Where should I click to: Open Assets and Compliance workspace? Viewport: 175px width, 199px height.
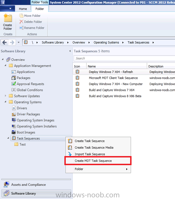coord(36,184)
